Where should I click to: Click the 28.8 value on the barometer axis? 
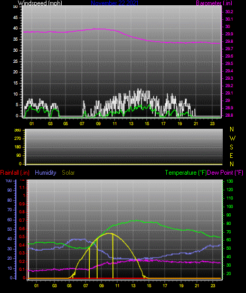point(229,115)
